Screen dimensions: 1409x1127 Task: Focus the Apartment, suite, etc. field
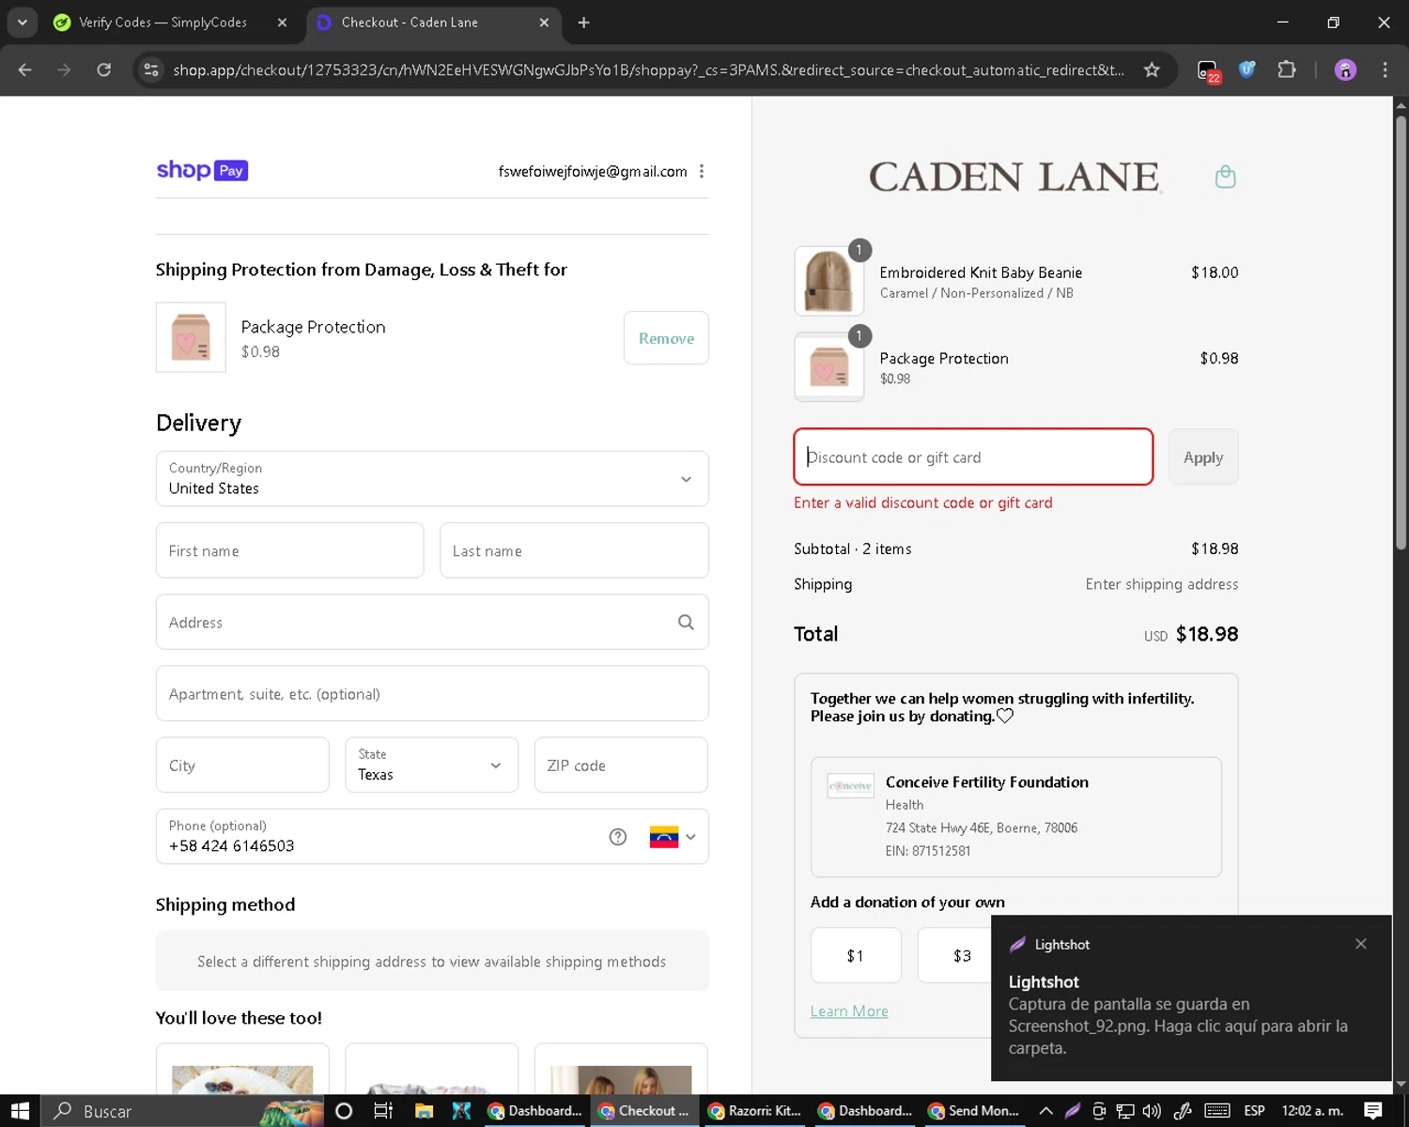(432, 693)
